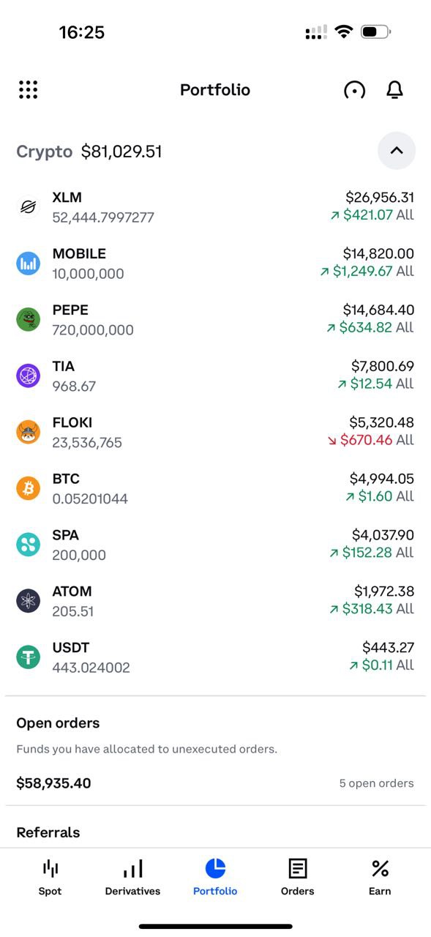Image resolution: width=431 pixels, height=937 pixels.
Task: Tap the Open orders $58,935.40 amount
Action: click(x=53, y=783)
